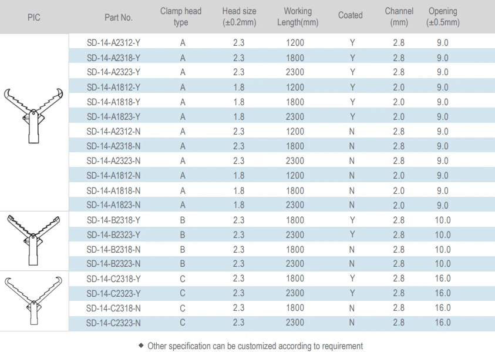Image resolution: width=495 pixels, height=352 pixels.
Task: Select part number SD-14-B2323-N
Action: (x=113, y=264)
